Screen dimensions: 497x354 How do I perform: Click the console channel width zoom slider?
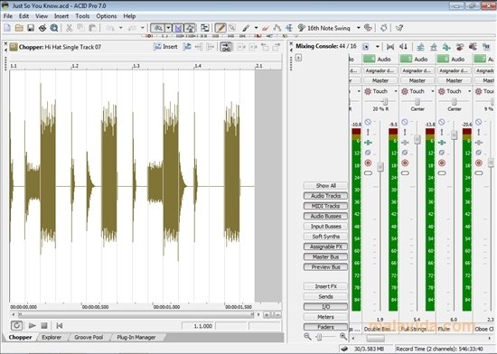pyautogui.click(x=319, y=337)
